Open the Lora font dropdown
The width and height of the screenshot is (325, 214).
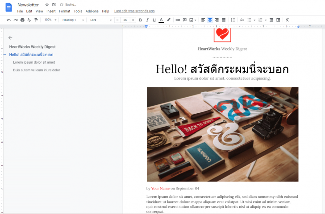pos(101,20)
